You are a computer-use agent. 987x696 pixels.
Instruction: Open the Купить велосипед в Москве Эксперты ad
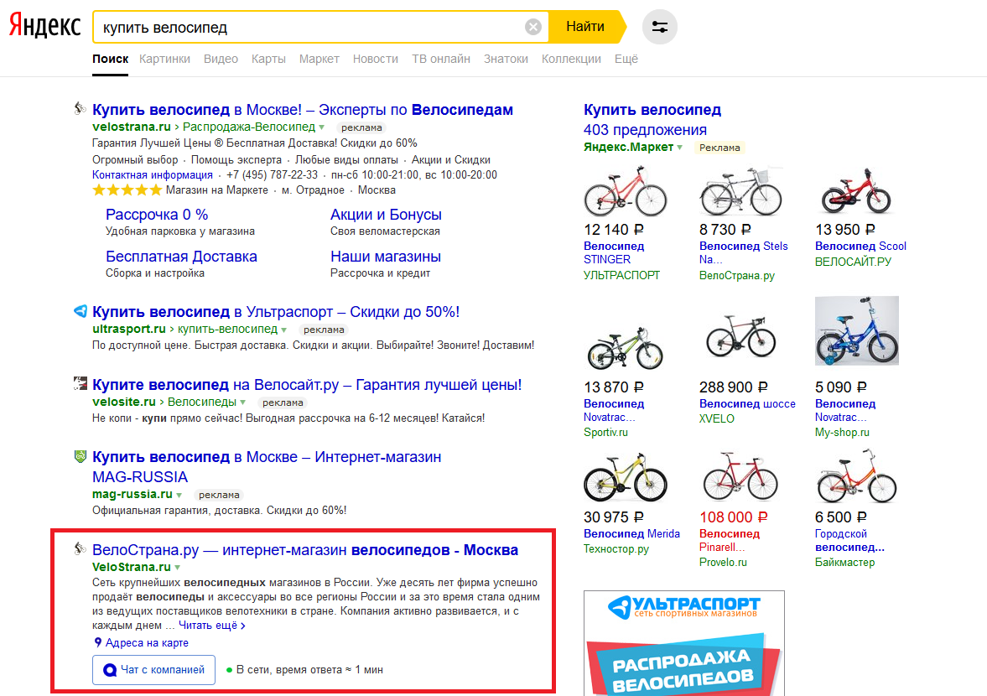[x=302, y=110]
